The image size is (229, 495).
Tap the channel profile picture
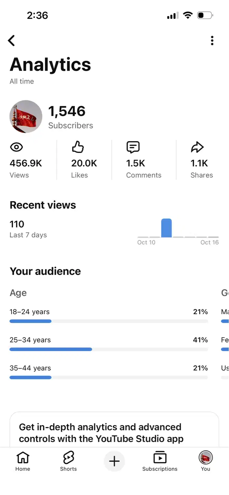pos(26,116)
